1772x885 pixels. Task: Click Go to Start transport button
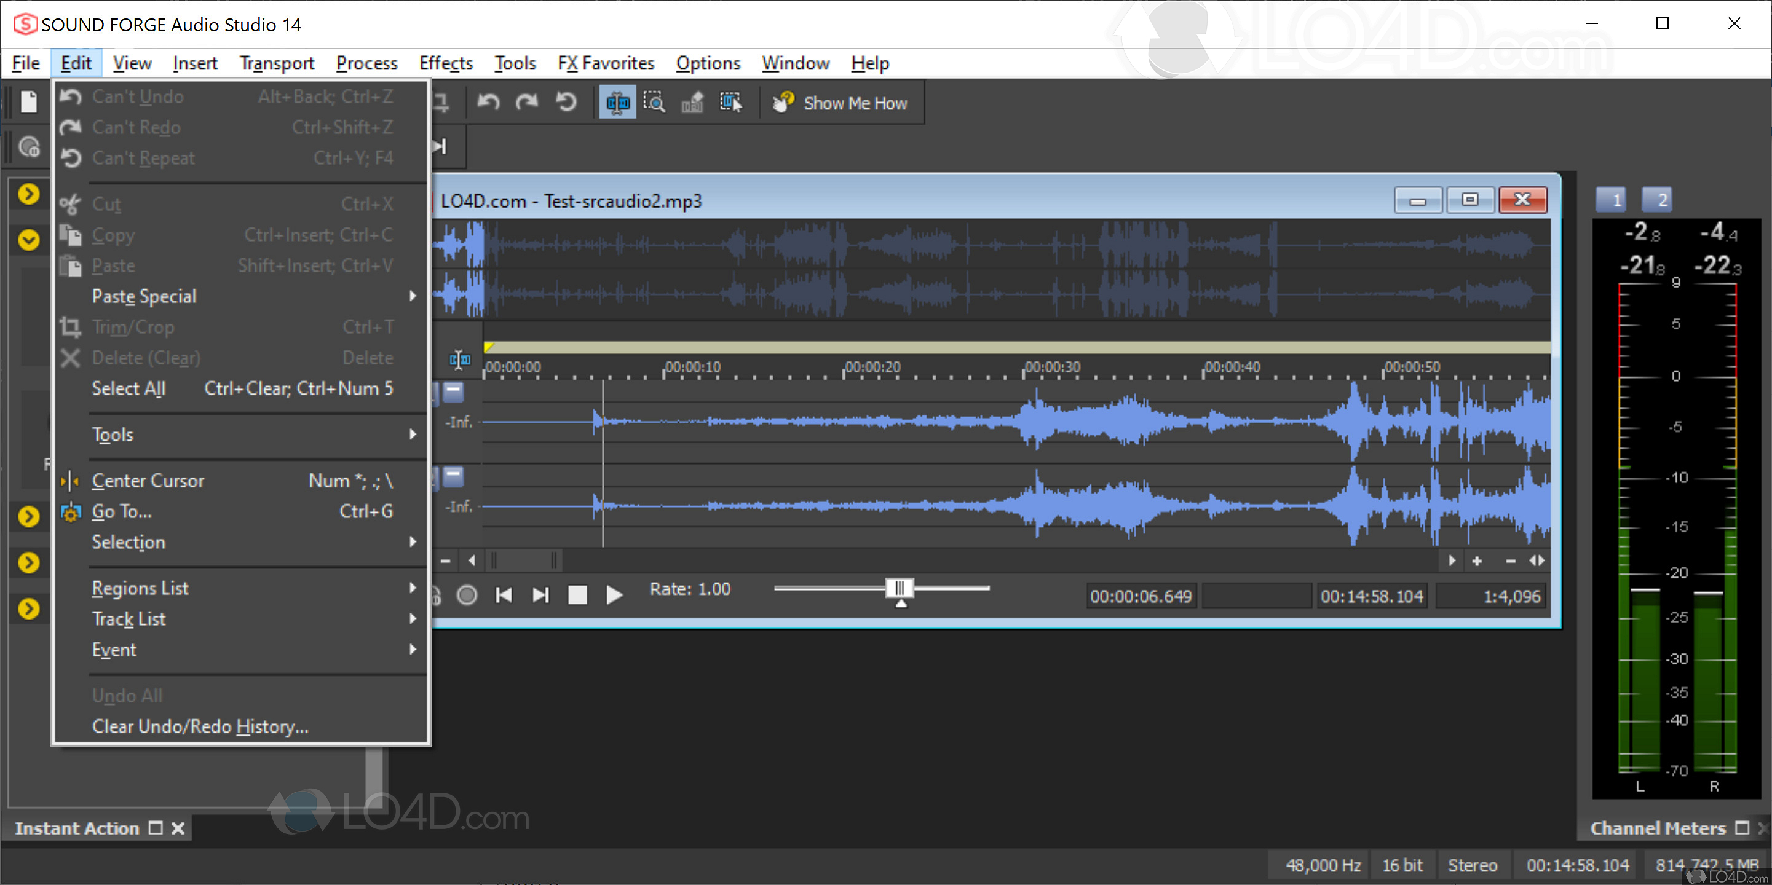coord(504,596)
